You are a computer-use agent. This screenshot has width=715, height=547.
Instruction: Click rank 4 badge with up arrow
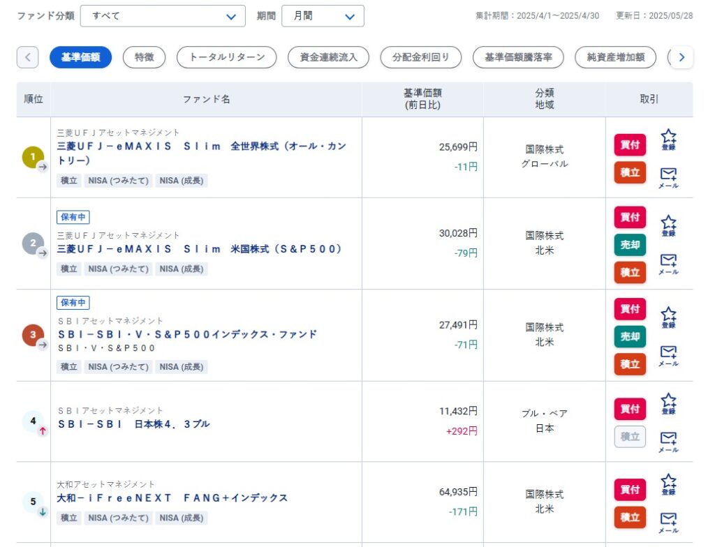pyautogui.click(x=34, y=421)
